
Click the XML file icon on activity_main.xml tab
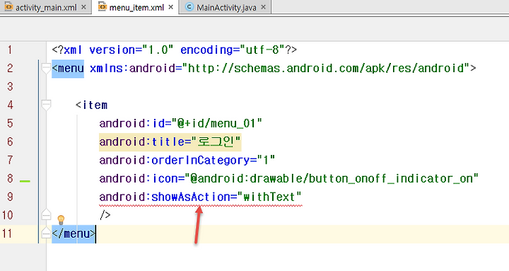[8, 7]
